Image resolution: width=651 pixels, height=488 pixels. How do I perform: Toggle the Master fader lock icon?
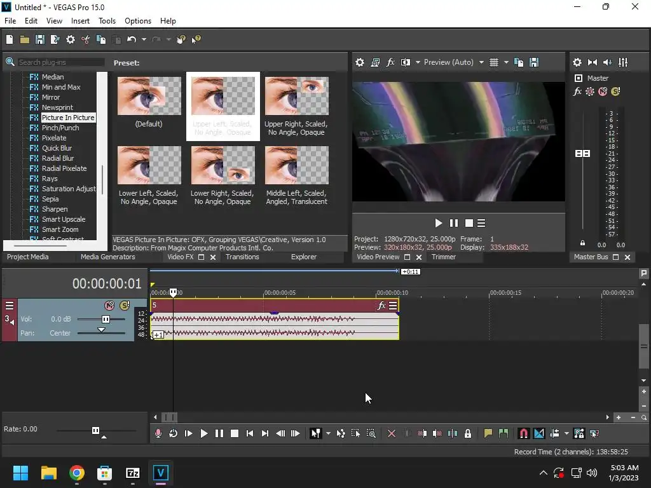[x=582, y=243]
